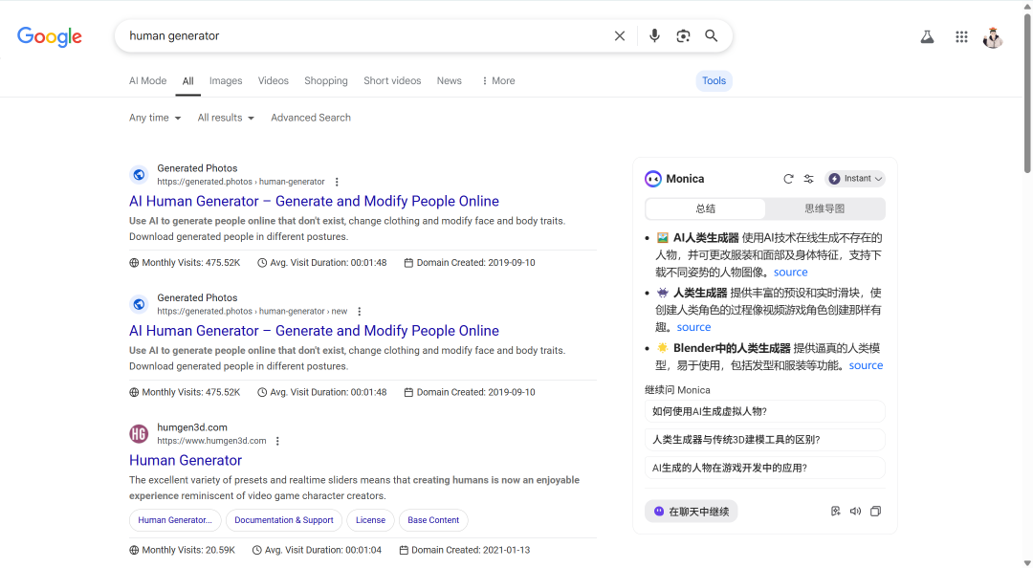Click the page vertical scrollbar thumb

click(1027, 92)
